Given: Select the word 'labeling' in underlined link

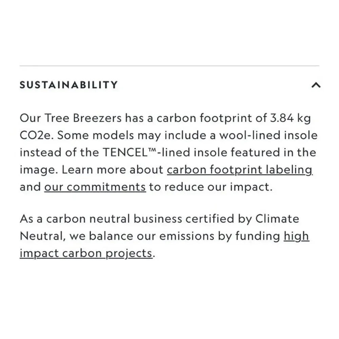Looking at the screenshot, I should 289,170.
